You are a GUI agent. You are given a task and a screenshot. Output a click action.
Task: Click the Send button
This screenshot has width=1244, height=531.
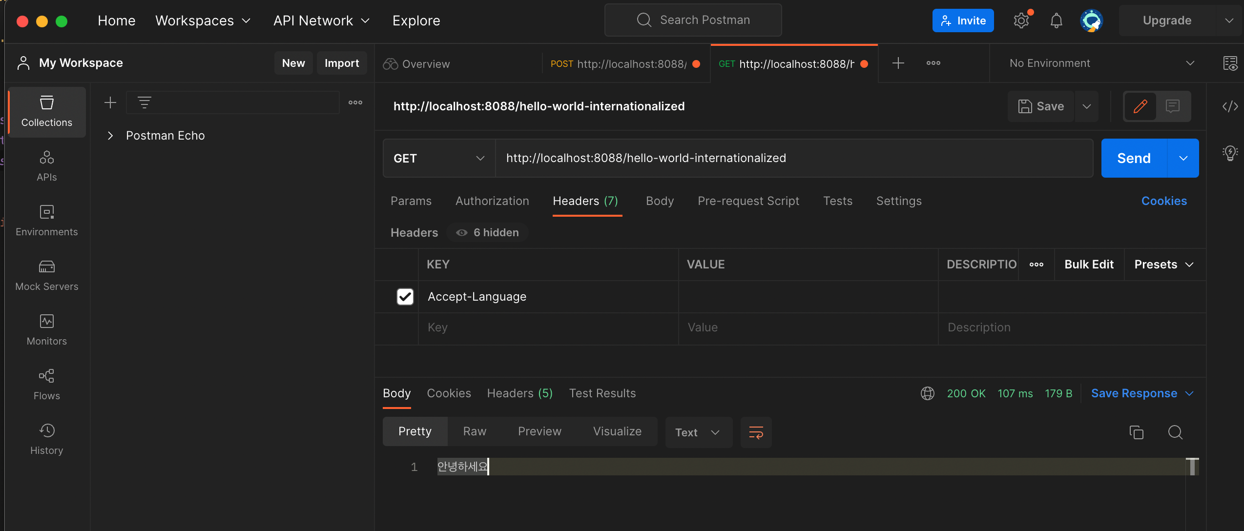pyautogui.click(x=1134, y=158)
